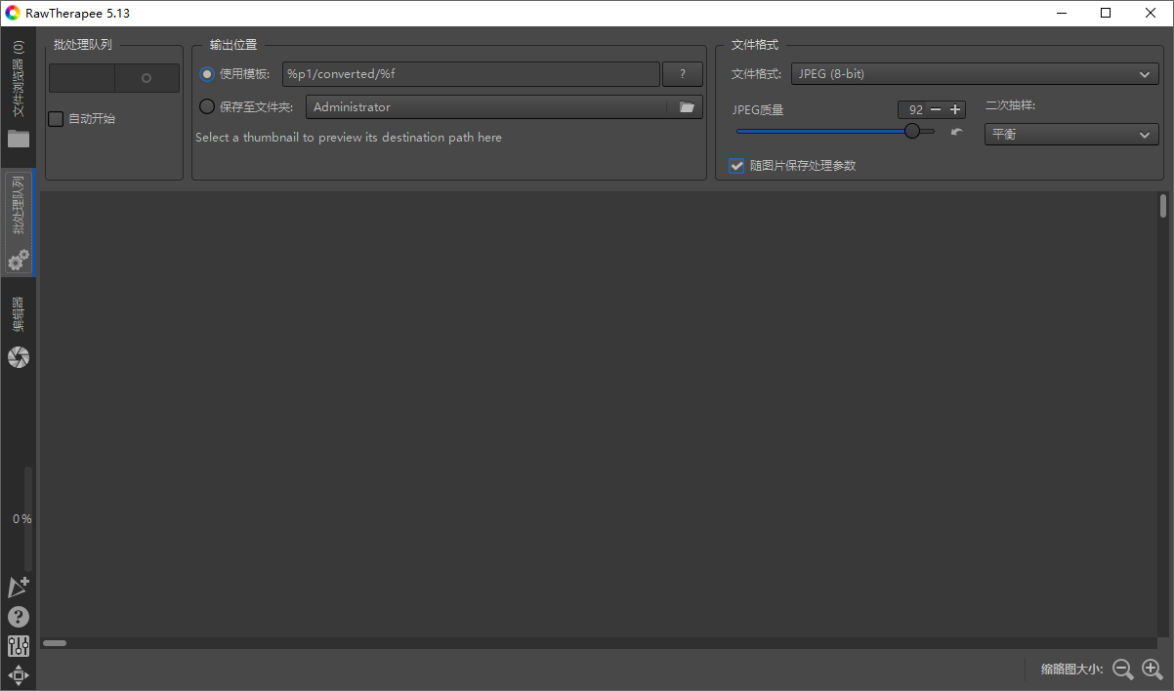Enable the 自动开始 auto-start checkbox
1174x691 pixels.
click(x=56, y=119)
